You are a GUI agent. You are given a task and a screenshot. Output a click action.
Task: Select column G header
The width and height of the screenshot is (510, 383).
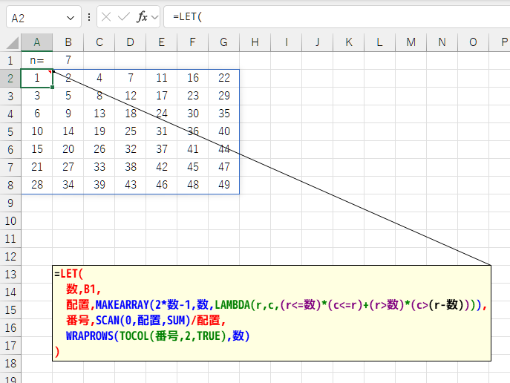pyautogui.click(x=223, y=42)
